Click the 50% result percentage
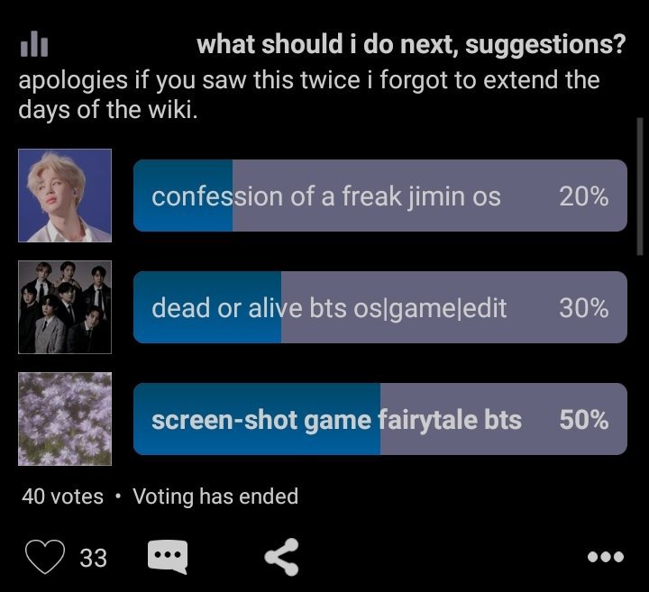This screenshot has height=592, width=649. (x=583, y=420)
